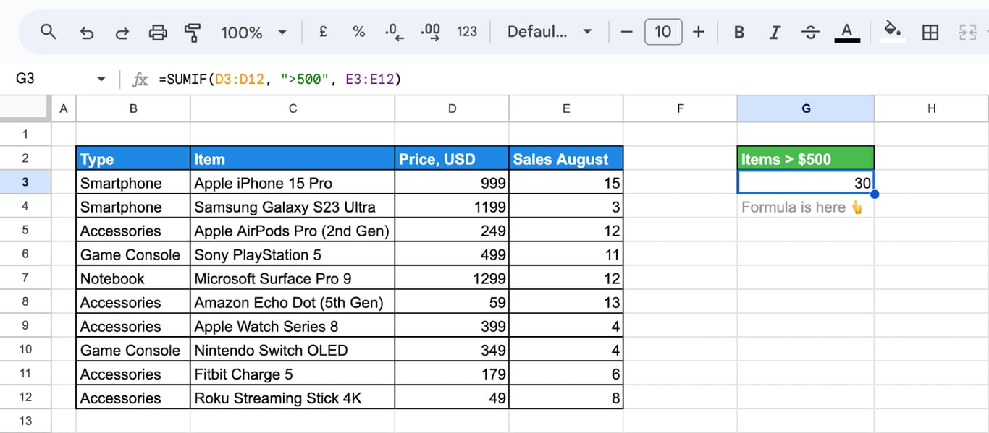The width and height of the screenshot is (989, 433).
Task: Open more number formats (123)
Action: (467, 32)
